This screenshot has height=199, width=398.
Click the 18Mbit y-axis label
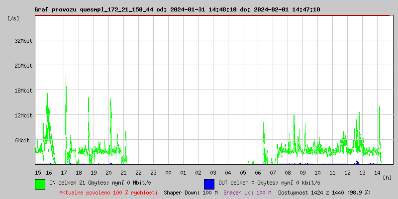(23, 91)
